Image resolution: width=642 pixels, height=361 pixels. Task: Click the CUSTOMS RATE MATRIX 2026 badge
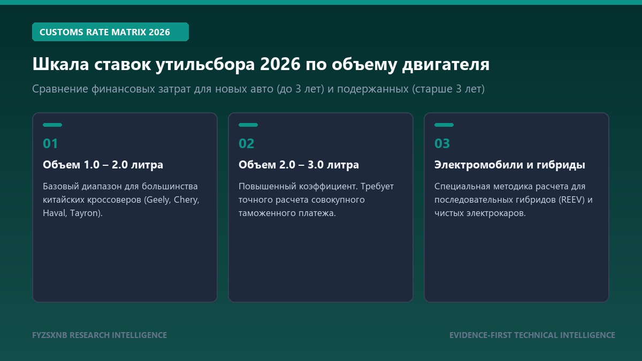tap(110, 32)
